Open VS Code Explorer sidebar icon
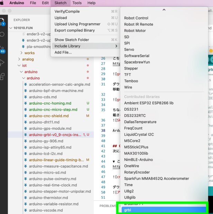The height and width of the screenshot is (214, 213). coord(2,22)
